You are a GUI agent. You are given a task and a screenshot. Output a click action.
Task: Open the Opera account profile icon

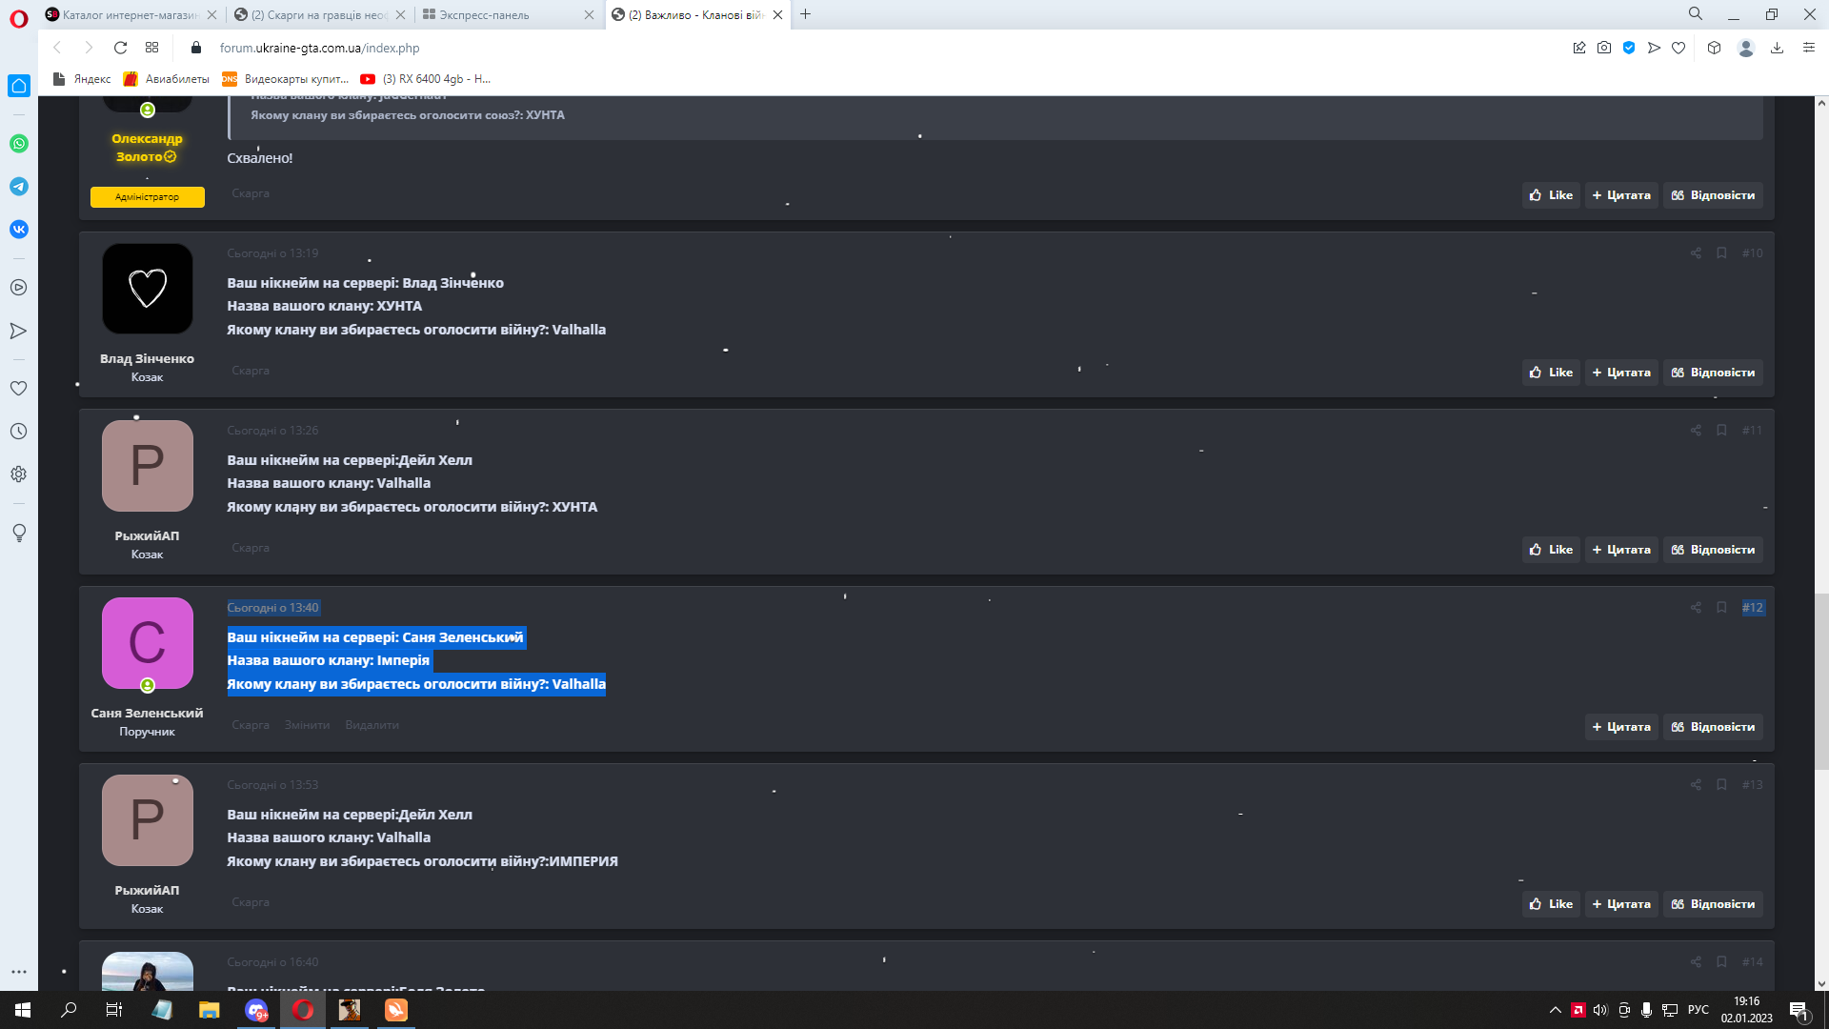point(1746,48)
